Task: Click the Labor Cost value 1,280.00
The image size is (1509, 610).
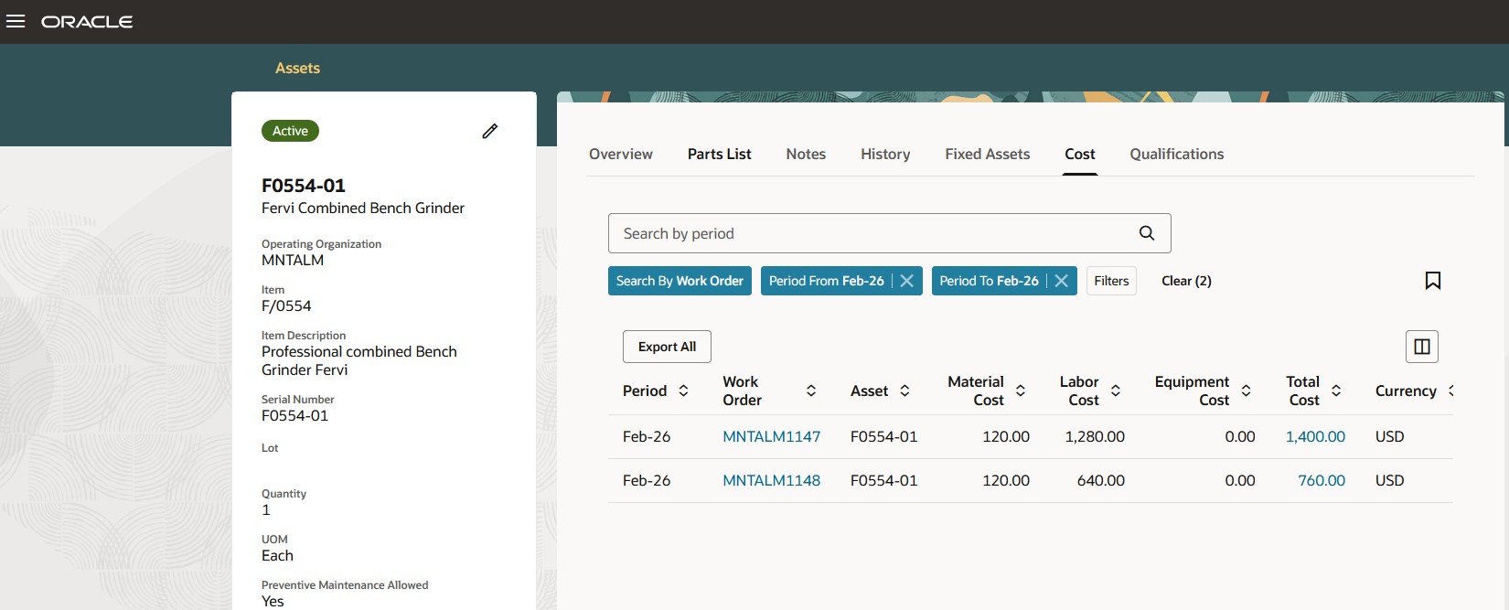Action: pos(1095,436)
